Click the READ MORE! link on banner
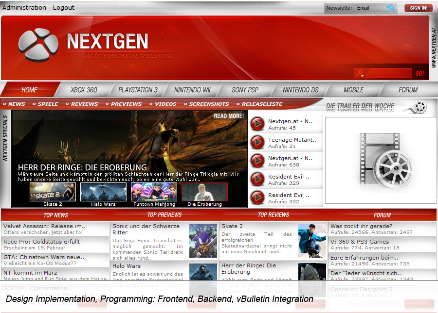 229,116
